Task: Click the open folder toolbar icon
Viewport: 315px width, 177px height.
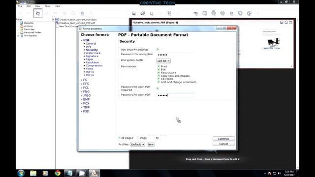Action: click(38, 13)
